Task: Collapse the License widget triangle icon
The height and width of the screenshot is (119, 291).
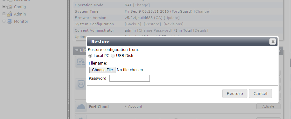Action: (77, 50)
